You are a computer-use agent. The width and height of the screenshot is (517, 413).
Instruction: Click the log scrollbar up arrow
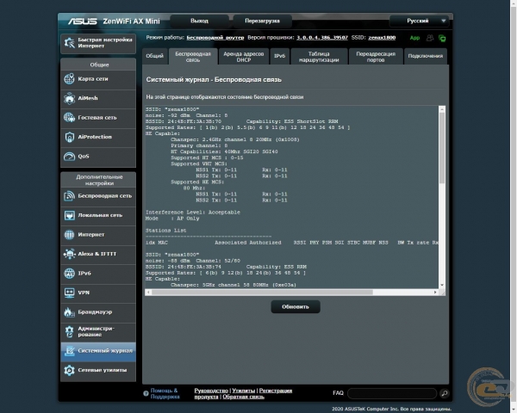pyautogui.click(x=442, y=109)
